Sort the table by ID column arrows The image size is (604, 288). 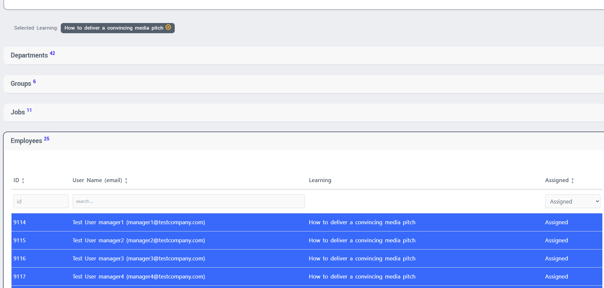coord(23,180)
